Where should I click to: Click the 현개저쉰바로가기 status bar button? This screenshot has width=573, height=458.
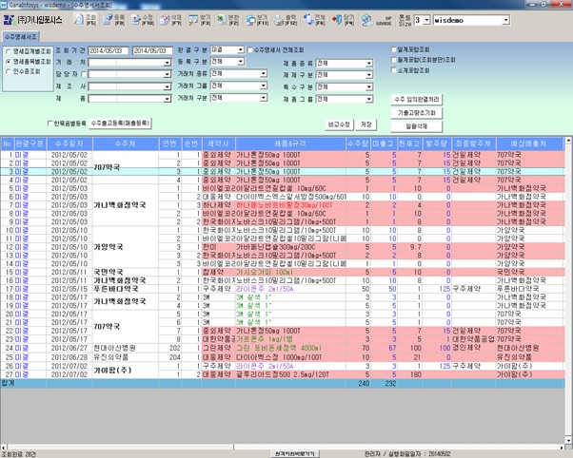click(x=294, y=454)
